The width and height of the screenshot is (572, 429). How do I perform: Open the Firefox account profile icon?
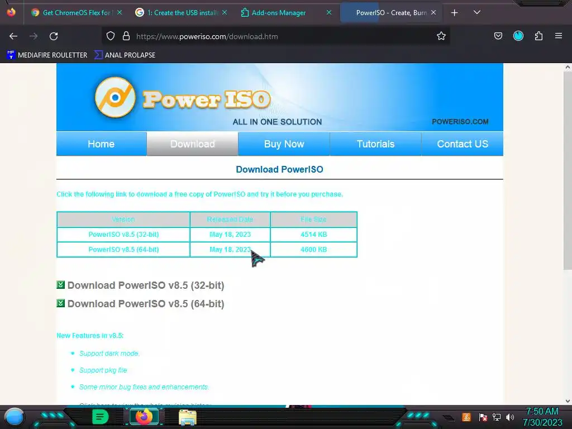(x=518, y=36)
